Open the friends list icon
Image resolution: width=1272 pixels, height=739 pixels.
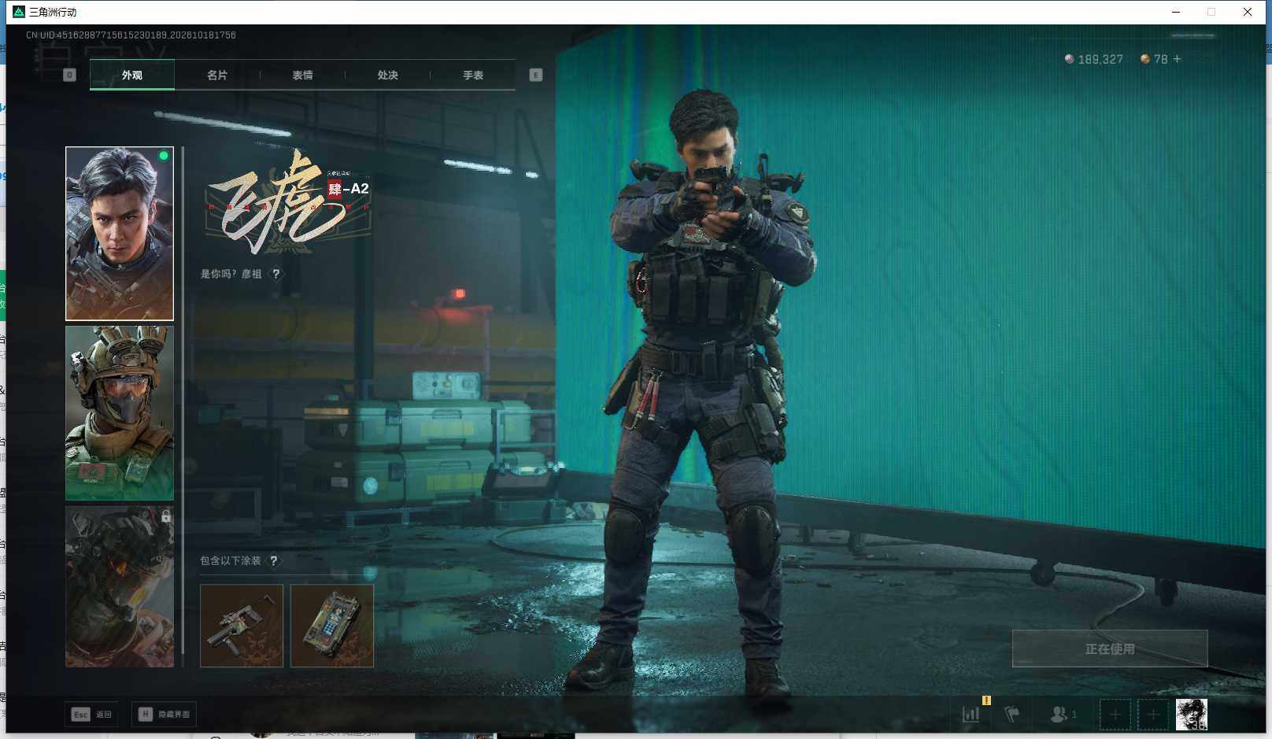coord(1063,715)
